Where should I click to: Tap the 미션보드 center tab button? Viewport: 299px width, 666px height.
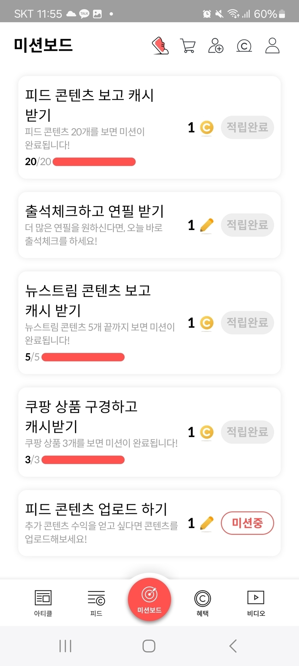[149, 600]
